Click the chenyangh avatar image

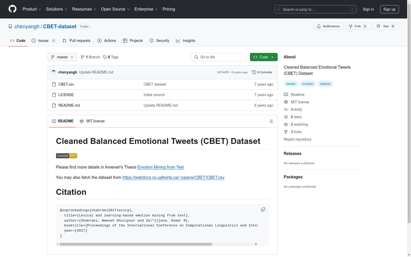[54, 72]
